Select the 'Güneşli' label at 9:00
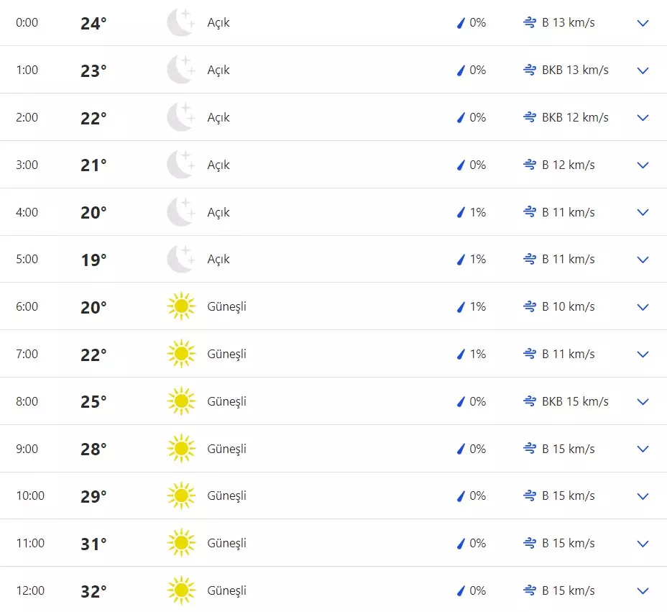The width and height of the screenshot is (667, 612). coord(226,449)
